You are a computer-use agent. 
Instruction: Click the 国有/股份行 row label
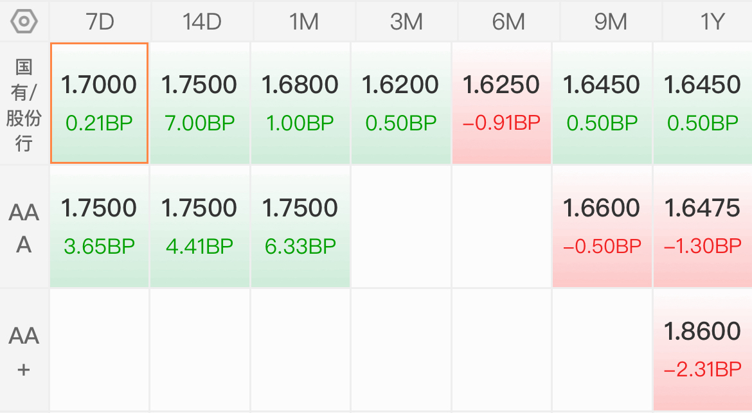(x=24, y=103)
